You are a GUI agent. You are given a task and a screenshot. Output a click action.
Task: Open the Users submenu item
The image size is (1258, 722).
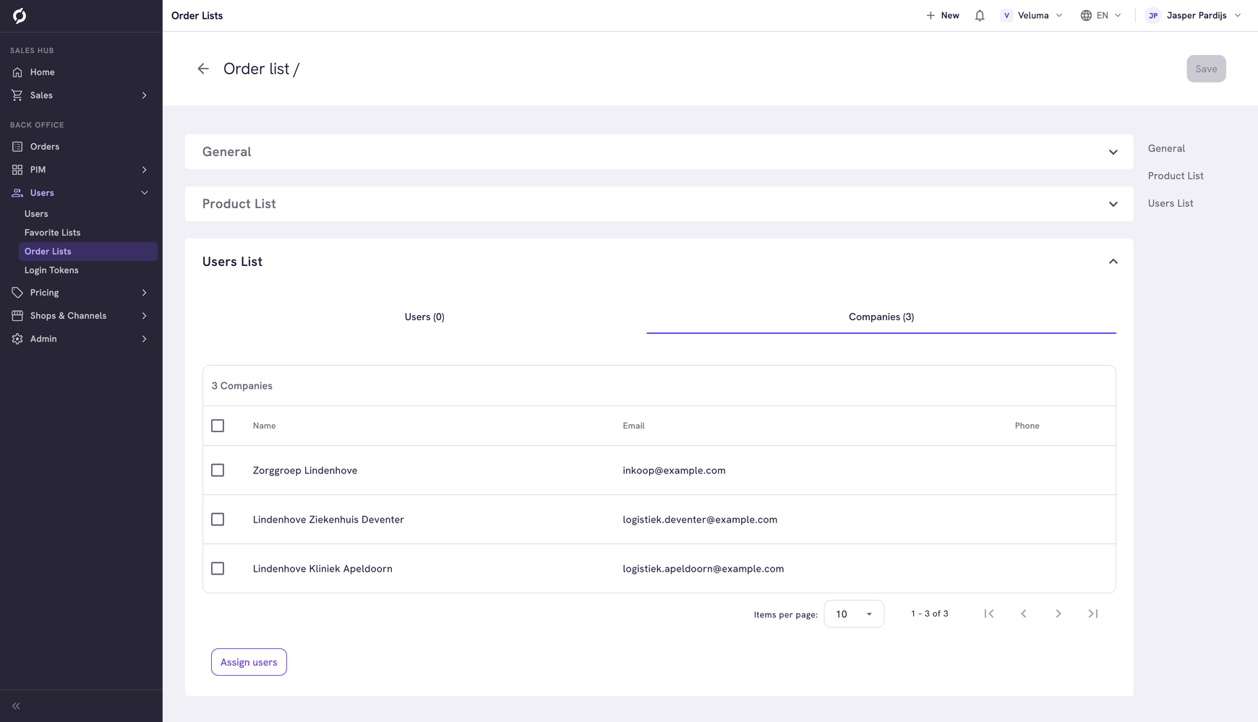(x=87, y=214)
